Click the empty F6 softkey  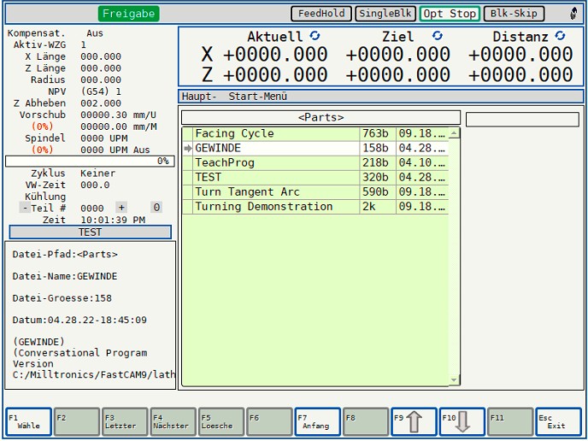(x=269, y=422)
